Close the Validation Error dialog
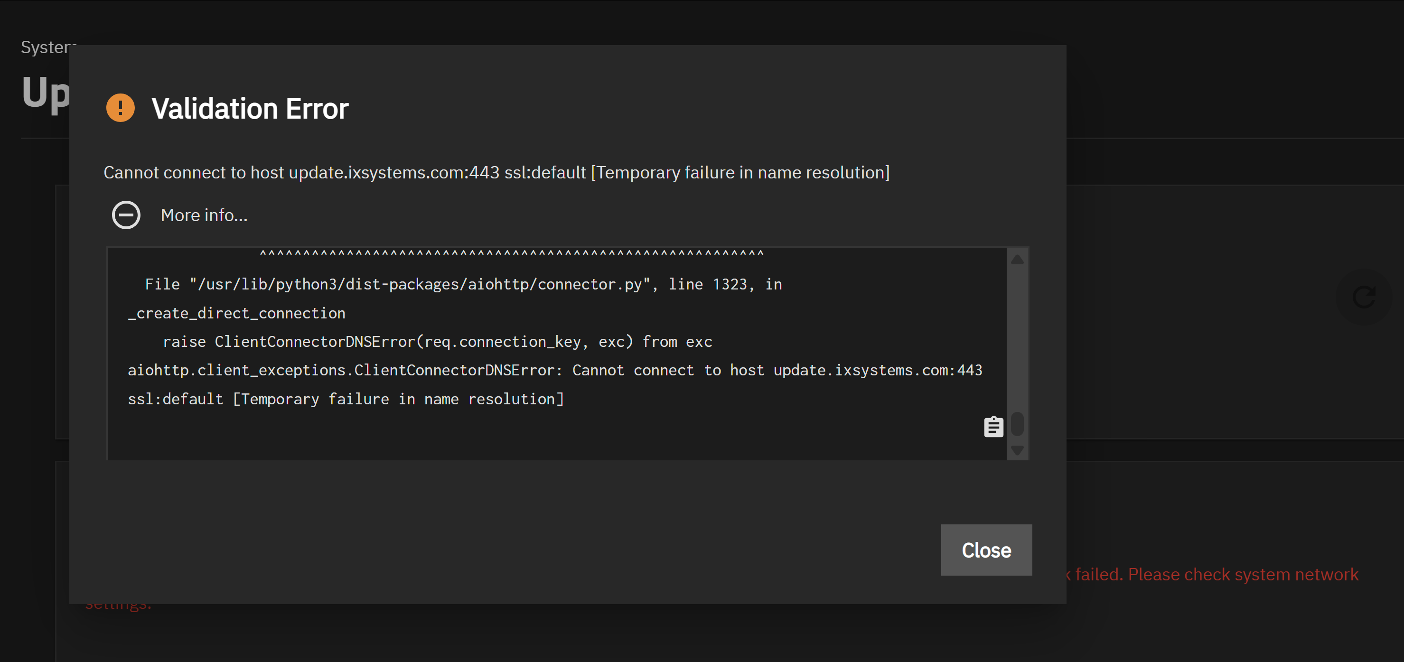Screen dimensions: 1404x662 tap(986, 550)
